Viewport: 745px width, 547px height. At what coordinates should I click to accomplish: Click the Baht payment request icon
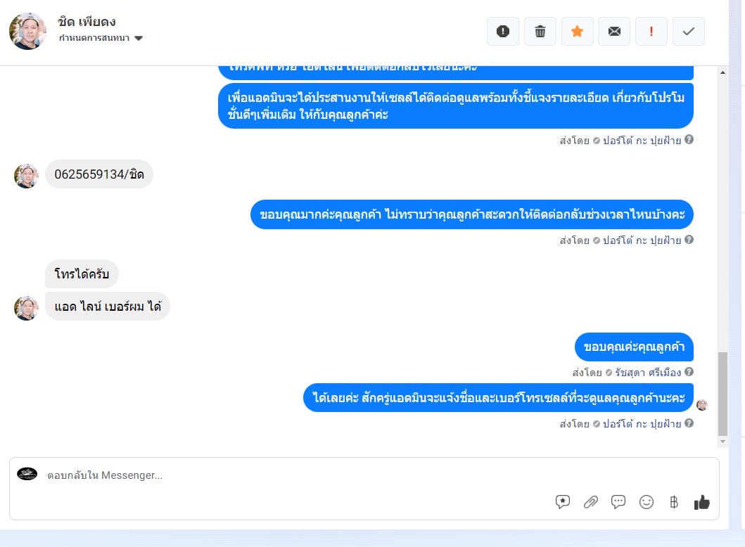coord(674,502)
